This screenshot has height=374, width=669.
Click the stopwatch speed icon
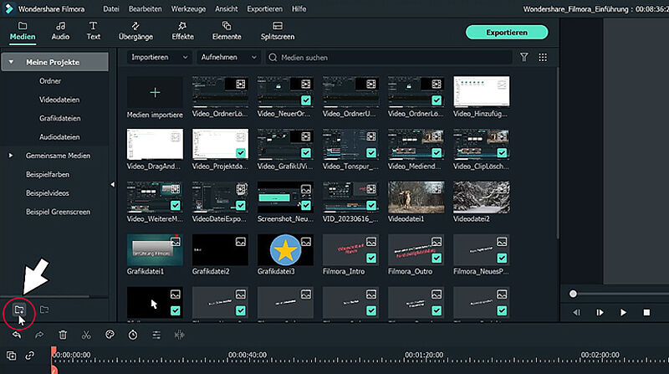point(133,335)
